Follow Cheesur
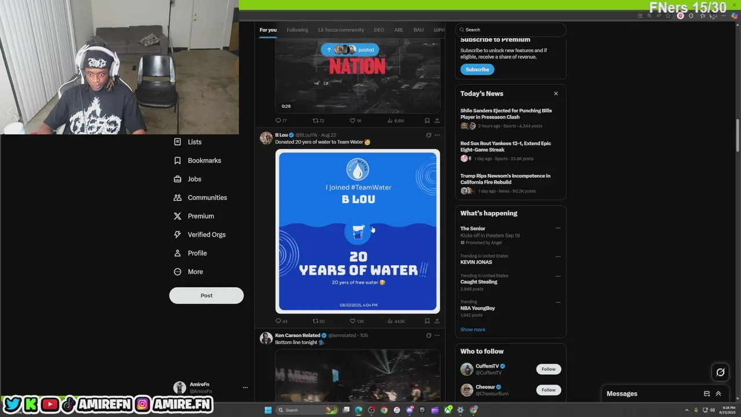741x417 pixels. (x=548, y=390)
